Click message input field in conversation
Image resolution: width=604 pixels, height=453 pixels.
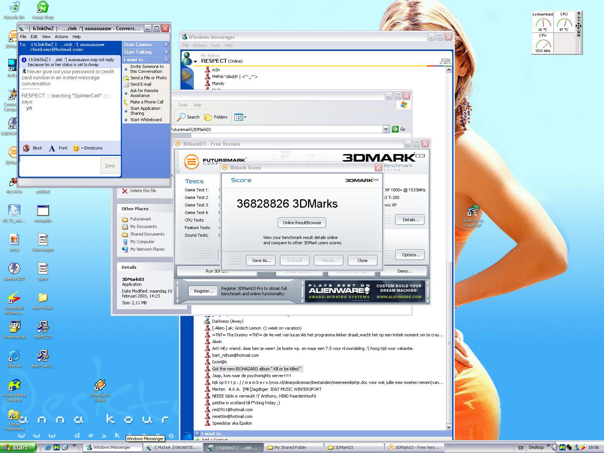[60, 166]
